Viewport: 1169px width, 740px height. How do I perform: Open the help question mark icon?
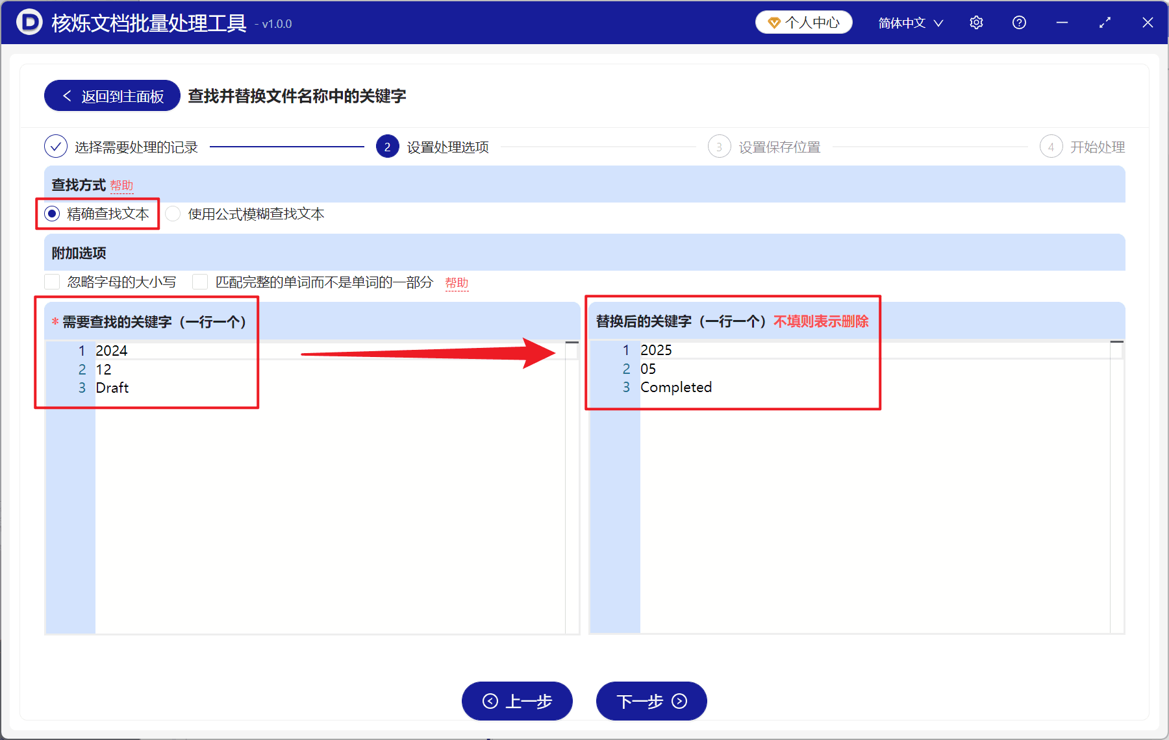(x=1019, y=23)
